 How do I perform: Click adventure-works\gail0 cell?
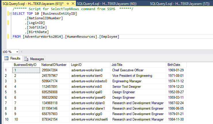pyautogui.click(x=90, y=92)
